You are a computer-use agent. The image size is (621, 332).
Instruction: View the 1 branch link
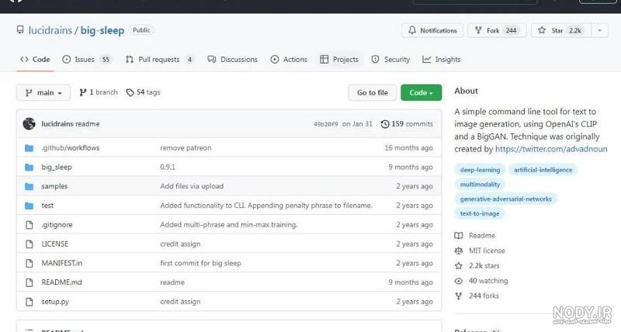[99, 92]
